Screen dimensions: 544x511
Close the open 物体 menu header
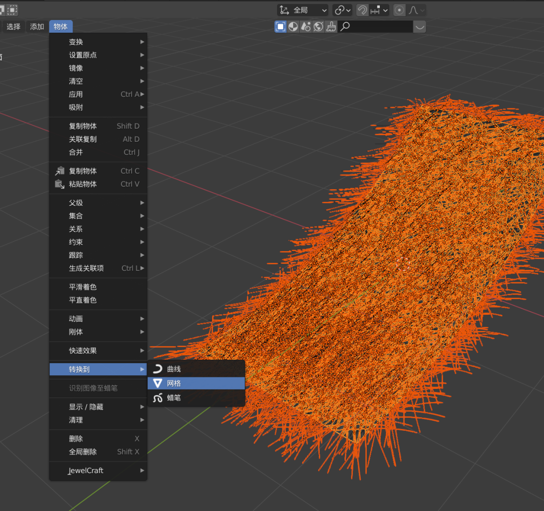click(x=61, y=27)
